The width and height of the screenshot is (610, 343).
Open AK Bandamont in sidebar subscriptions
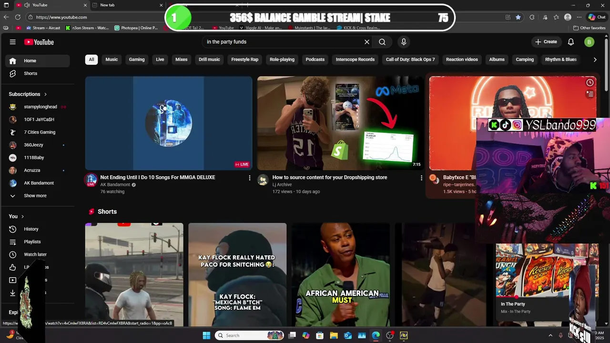point(38,183)
